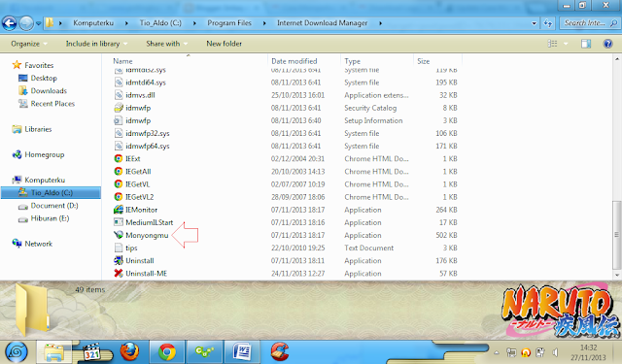The image size is (622, 364).
Task: Click the New folder button
Action: [x=224, y=44]
